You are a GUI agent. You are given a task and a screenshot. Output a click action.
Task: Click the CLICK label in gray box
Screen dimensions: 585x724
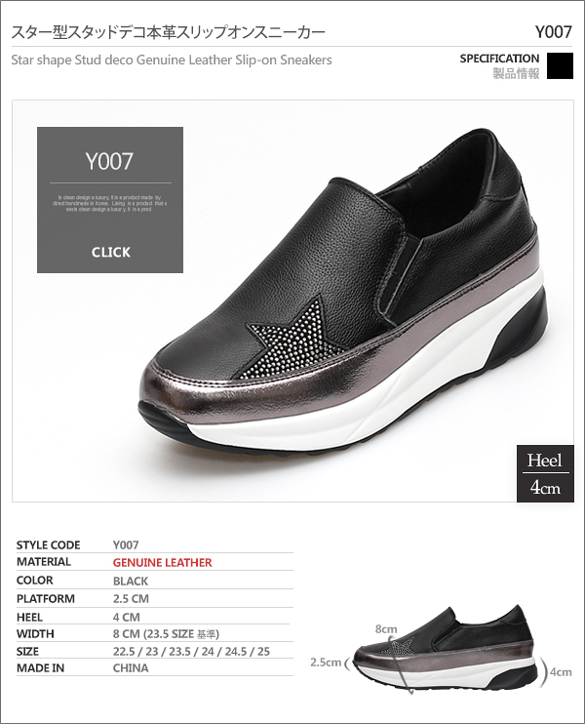point(111,252)
